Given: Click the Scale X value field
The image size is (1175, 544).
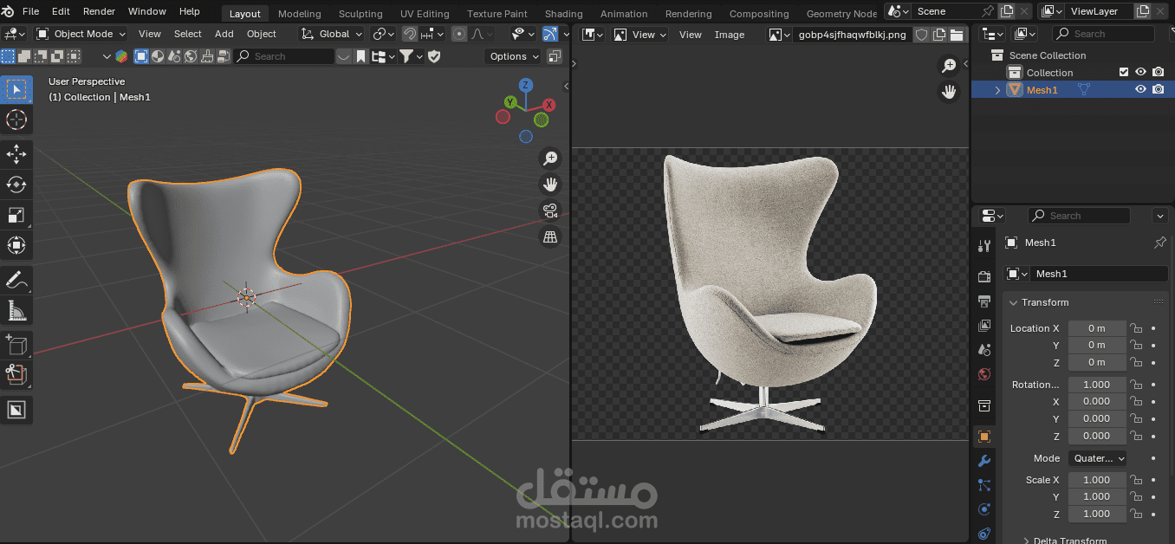Looking at the screenshot, I should tap(1097, 480).
